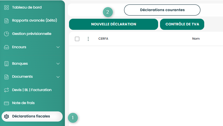Click the Encours inbox tray icon
The width and height of the screenshot is (223, 126).
click(6, 47)
